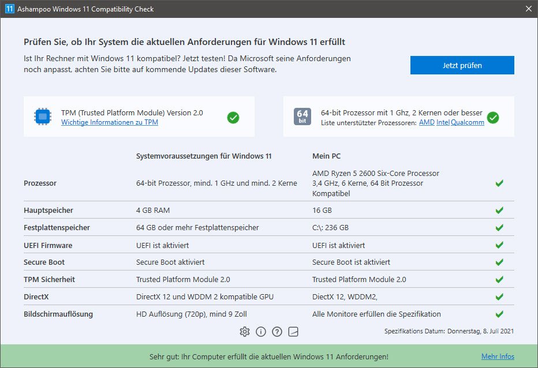Open settings via the gear icon
The image size is (538, 368).
click(245, 332)
